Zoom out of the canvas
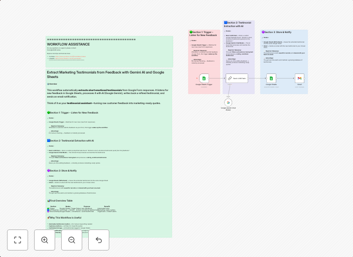 [x=72, y=239]
